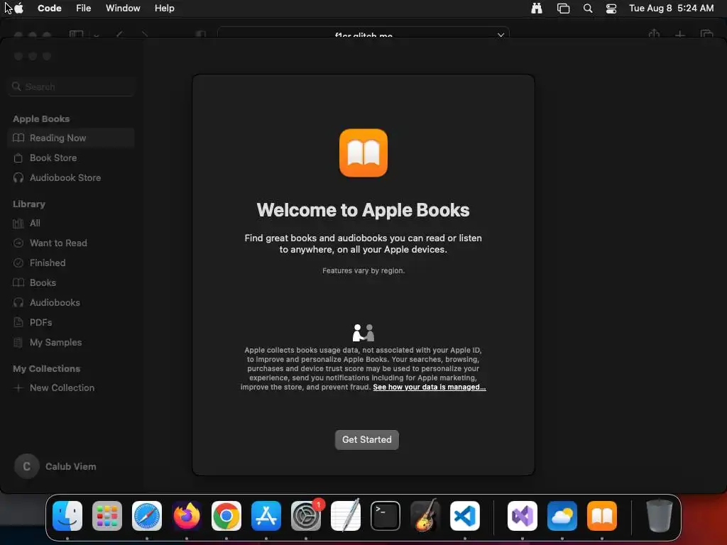Screen dimensions: 727x545
Task: Open the Window menu
Action: pyautogui.click(x=123, y=8)
